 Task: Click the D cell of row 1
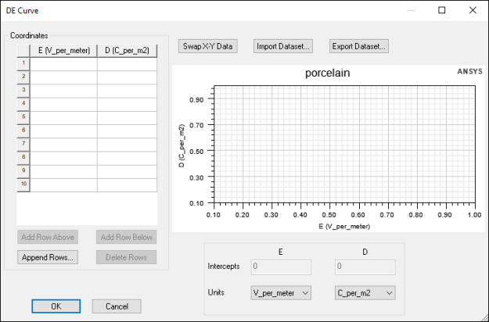click(x=128, y=64)
